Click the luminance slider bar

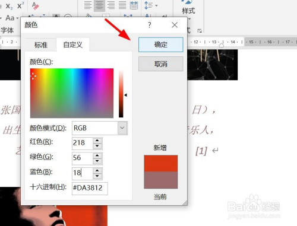tap(121, 94)
